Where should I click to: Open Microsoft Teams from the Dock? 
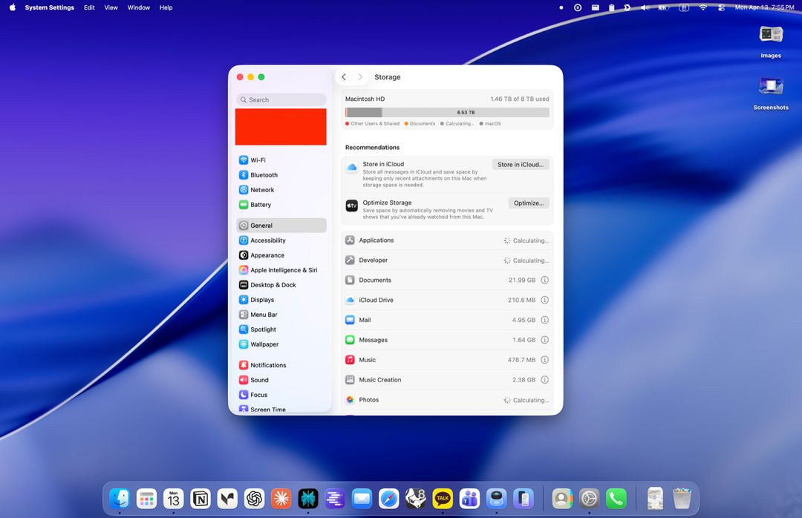click(469, 499)
